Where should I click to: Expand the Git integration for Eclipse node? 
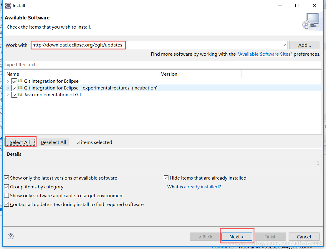click(x=8, y=81)
